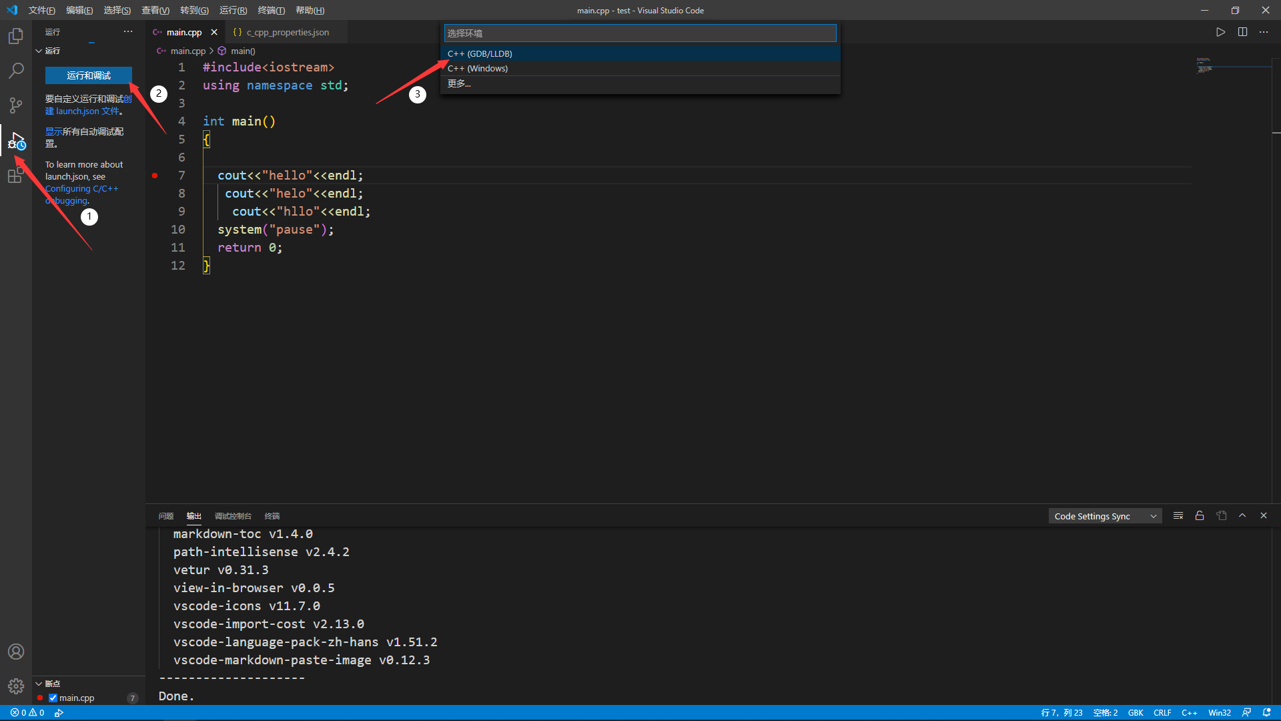The height and width of the screenshot is (721, 1281).
Task: Click 空格: 2 indentation in status bar
Action: pos(1106,713)
